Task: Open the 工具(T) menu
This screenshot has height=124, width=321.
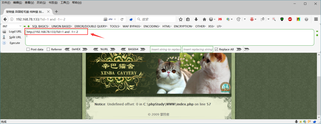Action: 65,3
